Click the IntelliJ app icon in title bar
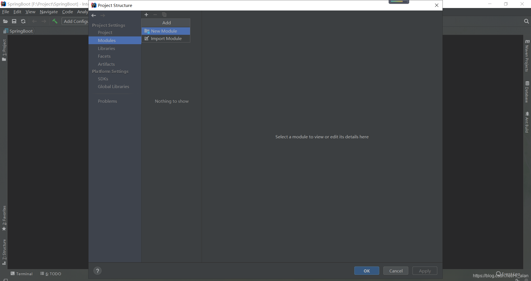 click(3, 4)
